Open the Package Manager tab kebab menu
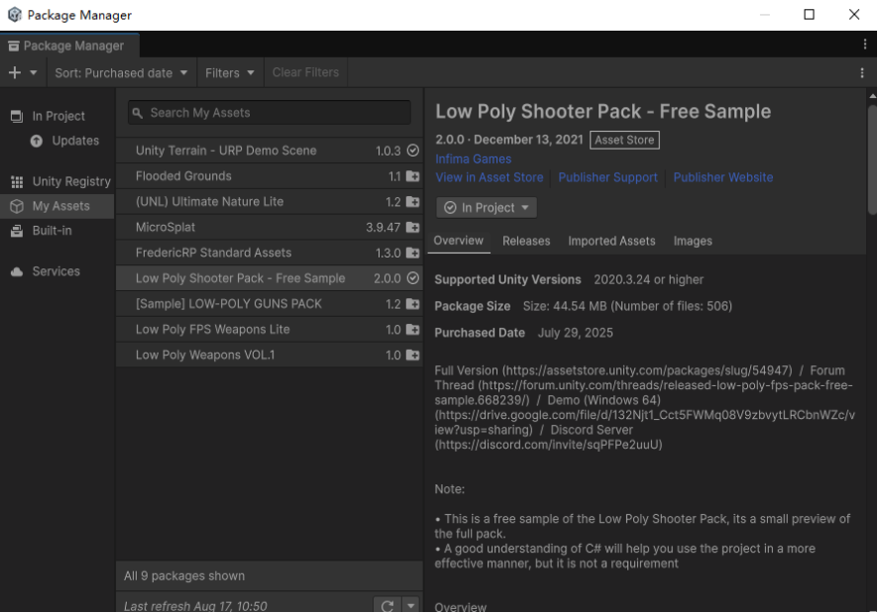Viewport: 878px width, 613px height. (x=864, y=45)
